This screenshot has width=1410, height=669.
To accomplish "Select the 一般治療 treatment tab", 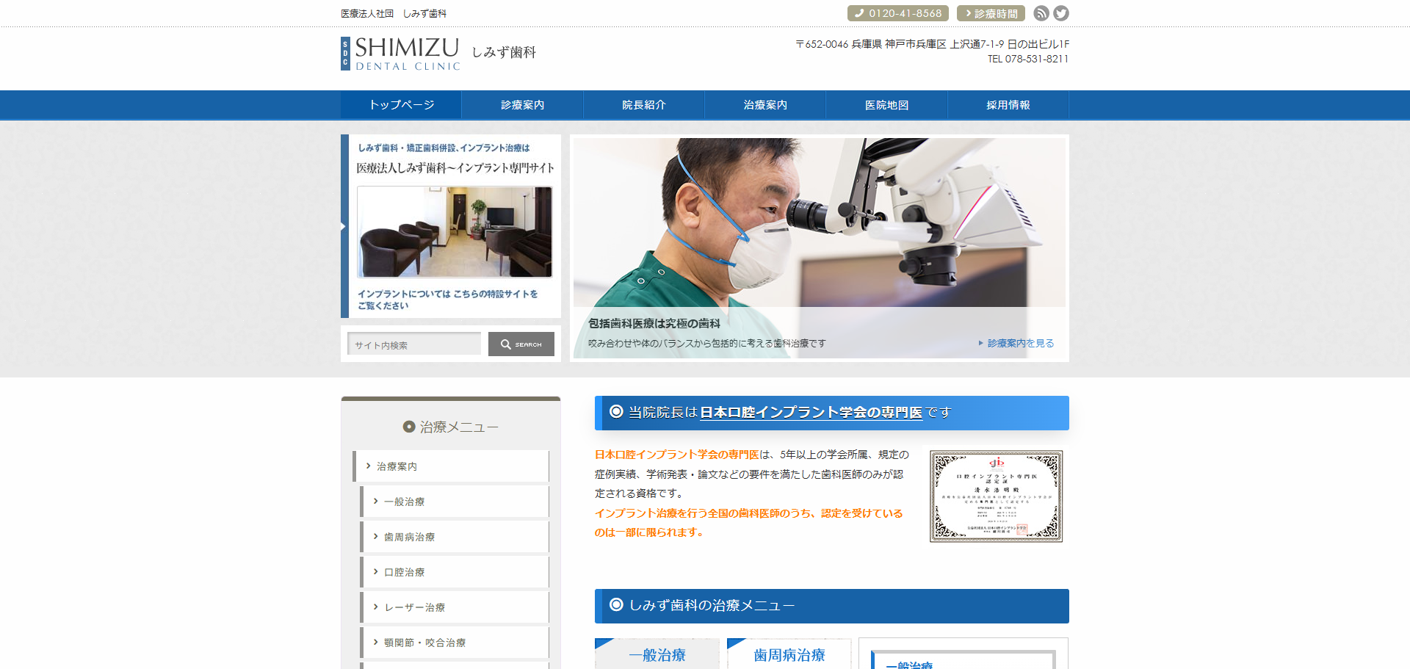I will [x=657, y=654].
